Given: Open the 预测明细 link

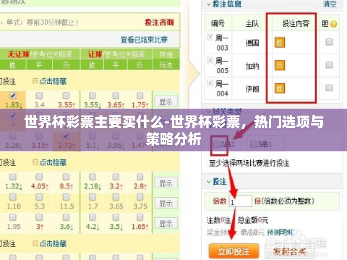Looking at the screenshot, I should click(x=280, y=232).
